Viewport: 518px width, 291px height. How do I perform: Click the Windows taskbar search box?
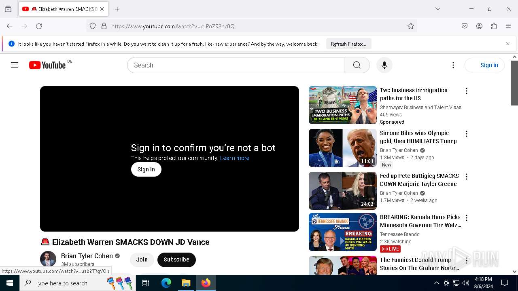78,283
